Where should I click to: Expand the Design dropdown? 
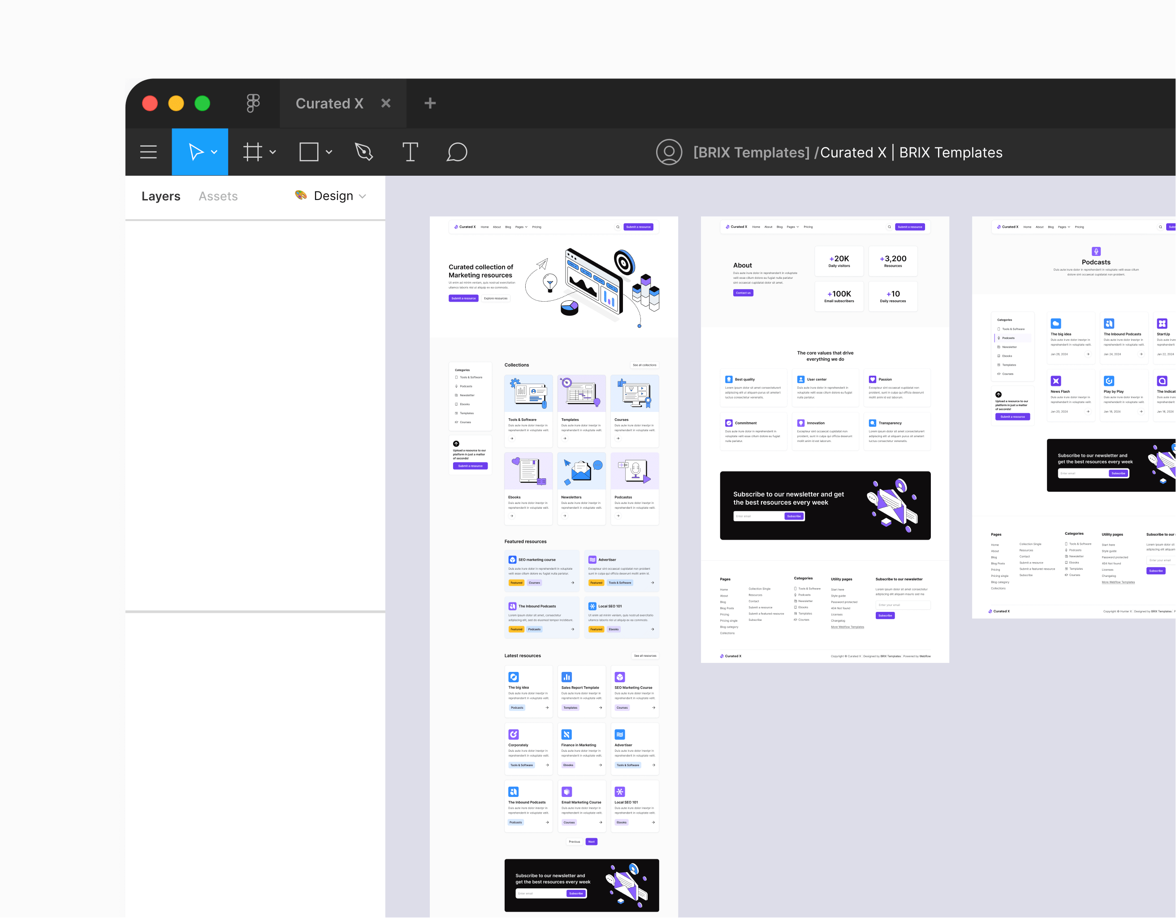coord(362,196)
